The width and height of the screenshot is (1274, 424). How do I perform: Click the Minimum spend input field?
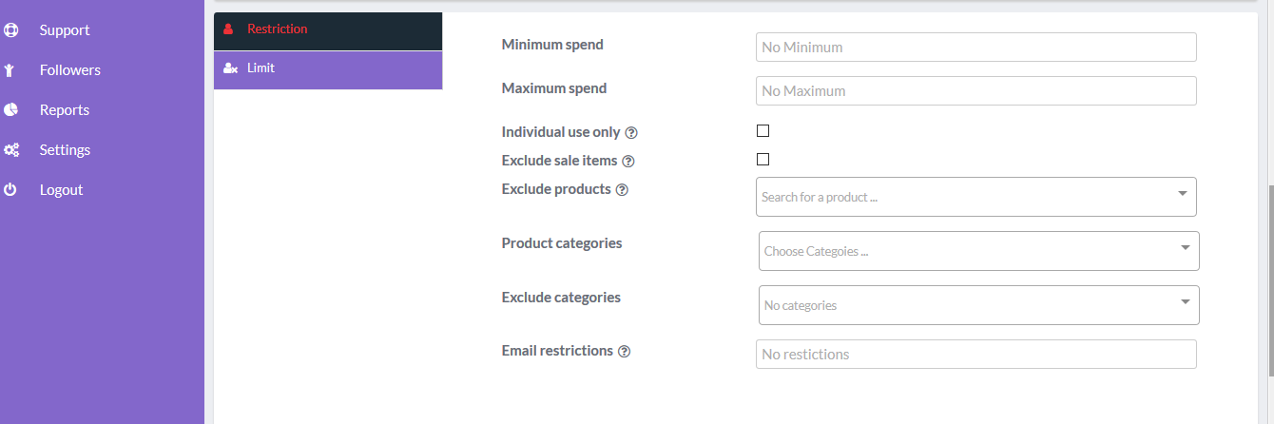pyautogui.click(x=975, y=48)
